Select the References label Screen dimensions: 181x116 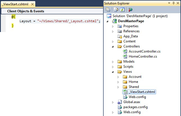tap(131, 31)
